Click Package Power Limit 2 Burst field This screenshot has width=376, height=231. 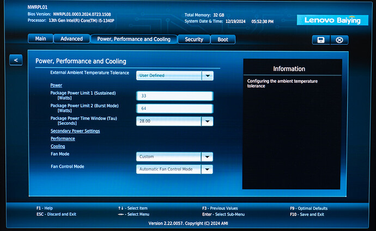point(174,108)
